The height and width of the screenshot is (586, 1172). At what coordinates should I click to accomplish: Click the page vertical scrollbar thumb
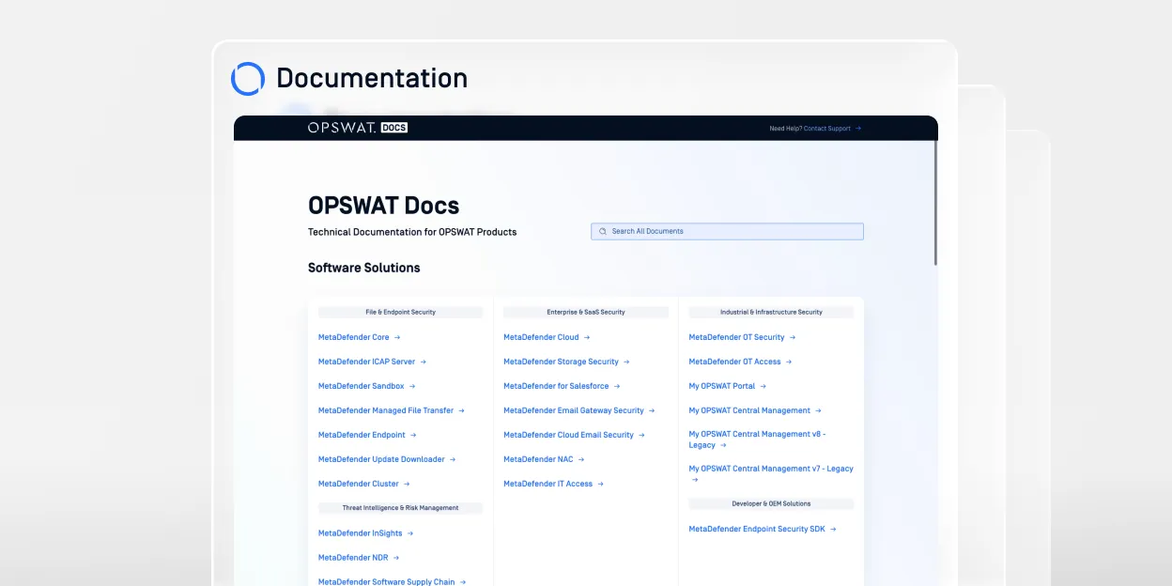[x=934, y=202]
